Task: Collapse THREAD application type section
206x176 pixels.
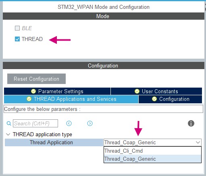Action: click(x=8, y=134)
